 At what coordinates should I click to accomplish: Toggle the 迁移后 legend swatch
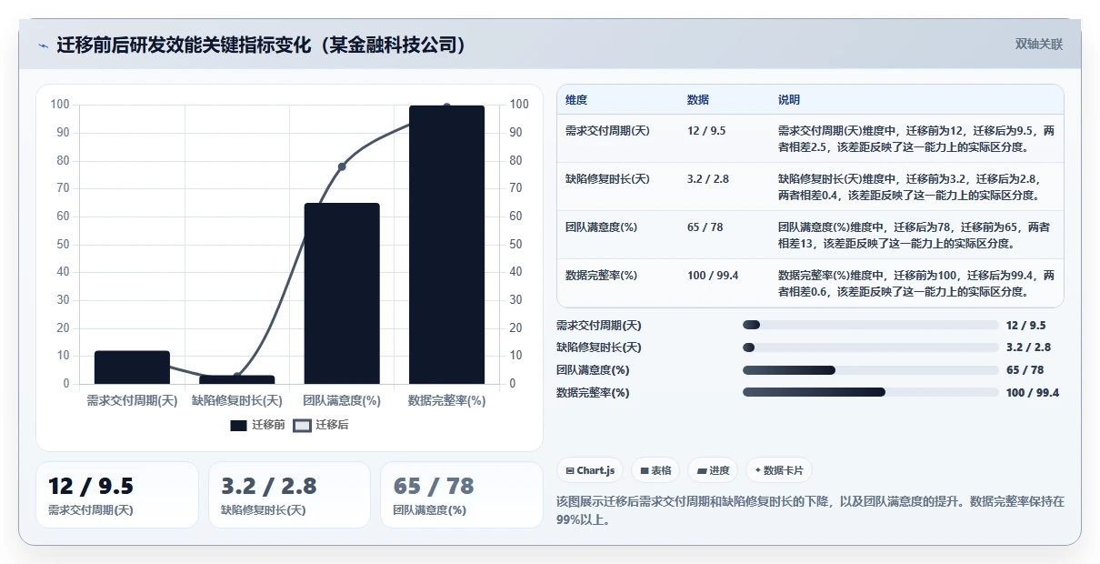302,425
